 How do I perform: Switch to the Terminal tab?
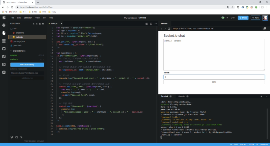tap(164, 96)
